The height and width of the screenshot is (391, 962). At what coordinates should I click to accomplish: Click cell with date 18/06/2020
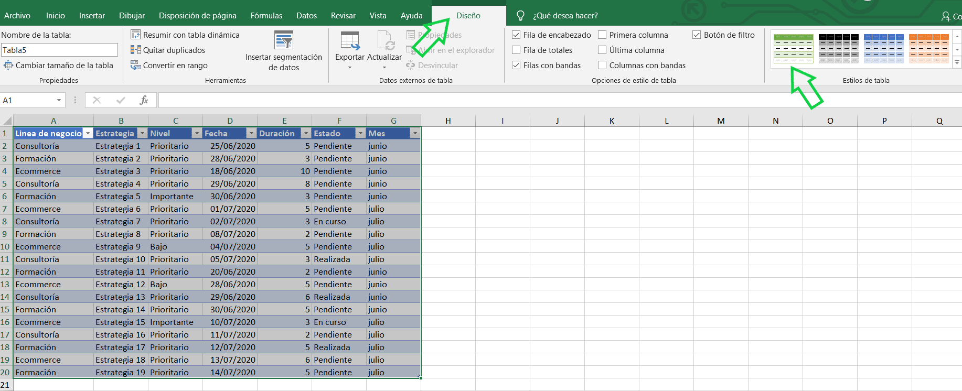click(x=230, y=171)
